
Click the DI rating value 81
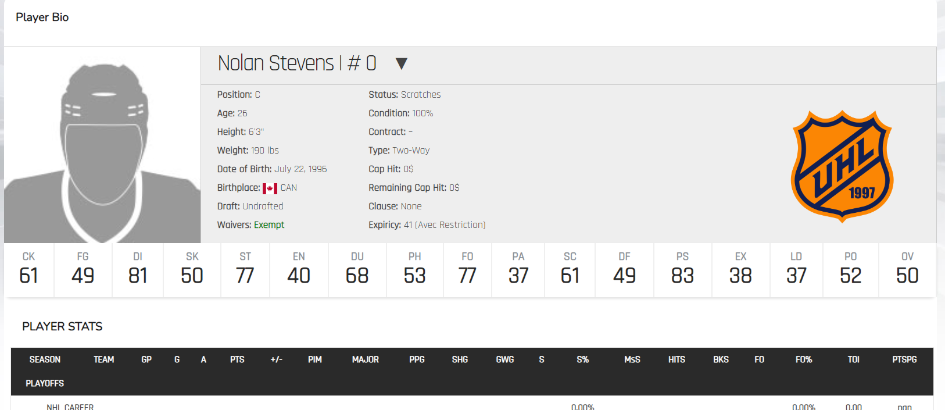(x=138, y=276)
